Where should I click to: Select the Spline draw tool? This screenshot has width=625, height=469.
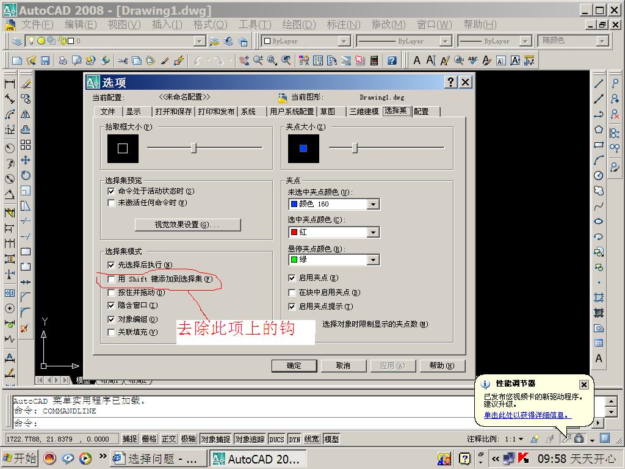click(x=599, y=206)
